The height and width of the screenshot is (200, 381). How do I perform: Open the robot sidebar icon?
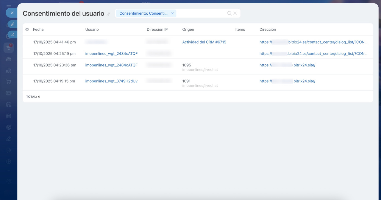click(9, 59)
